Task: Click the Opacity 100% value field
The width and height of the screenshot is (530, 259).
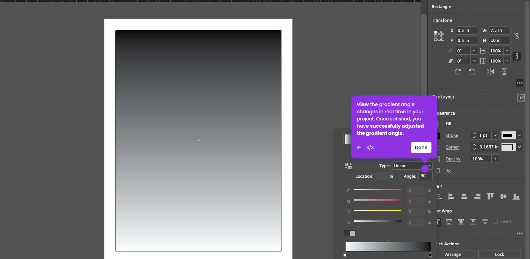Action: pos(481,159)
